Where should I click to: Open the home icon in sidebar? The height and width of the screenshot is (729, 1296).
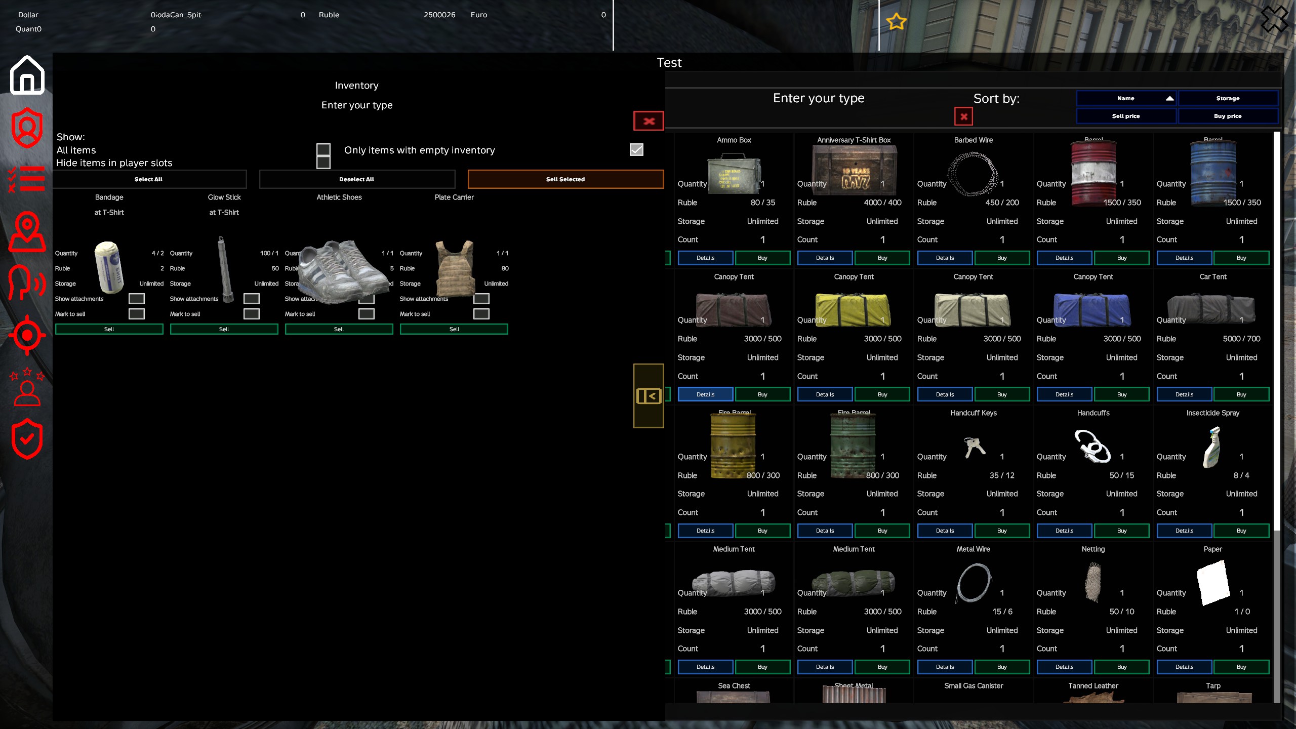coord(27,75)
